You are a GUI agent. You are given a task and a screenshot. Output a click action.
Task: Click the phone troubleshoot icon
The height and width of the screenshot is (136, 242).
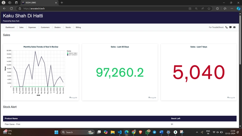227,27
